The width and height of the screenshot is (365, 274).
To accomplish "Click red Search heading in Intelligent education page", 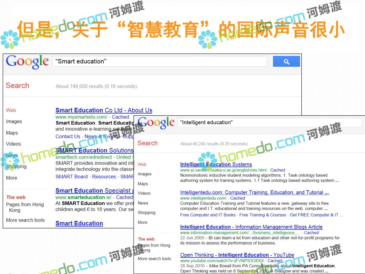I will coord(148,143).
